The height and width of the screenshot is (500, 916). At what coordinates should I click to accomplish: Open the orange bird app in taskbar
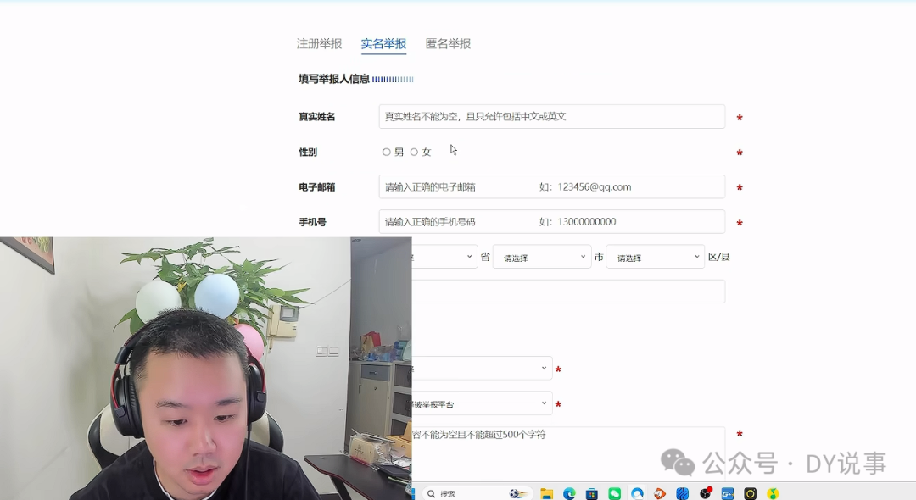click(660, 493)
